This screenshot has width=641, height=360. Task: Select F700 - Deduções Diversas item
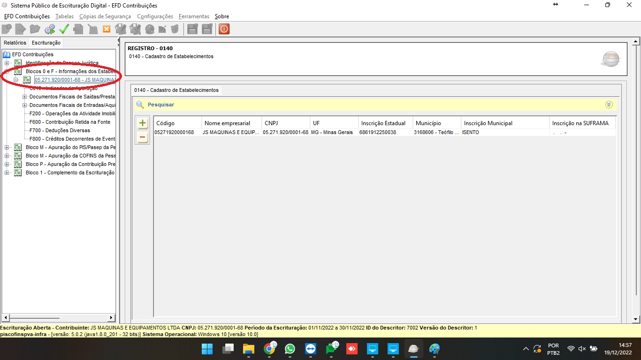(x=60, y=130)
